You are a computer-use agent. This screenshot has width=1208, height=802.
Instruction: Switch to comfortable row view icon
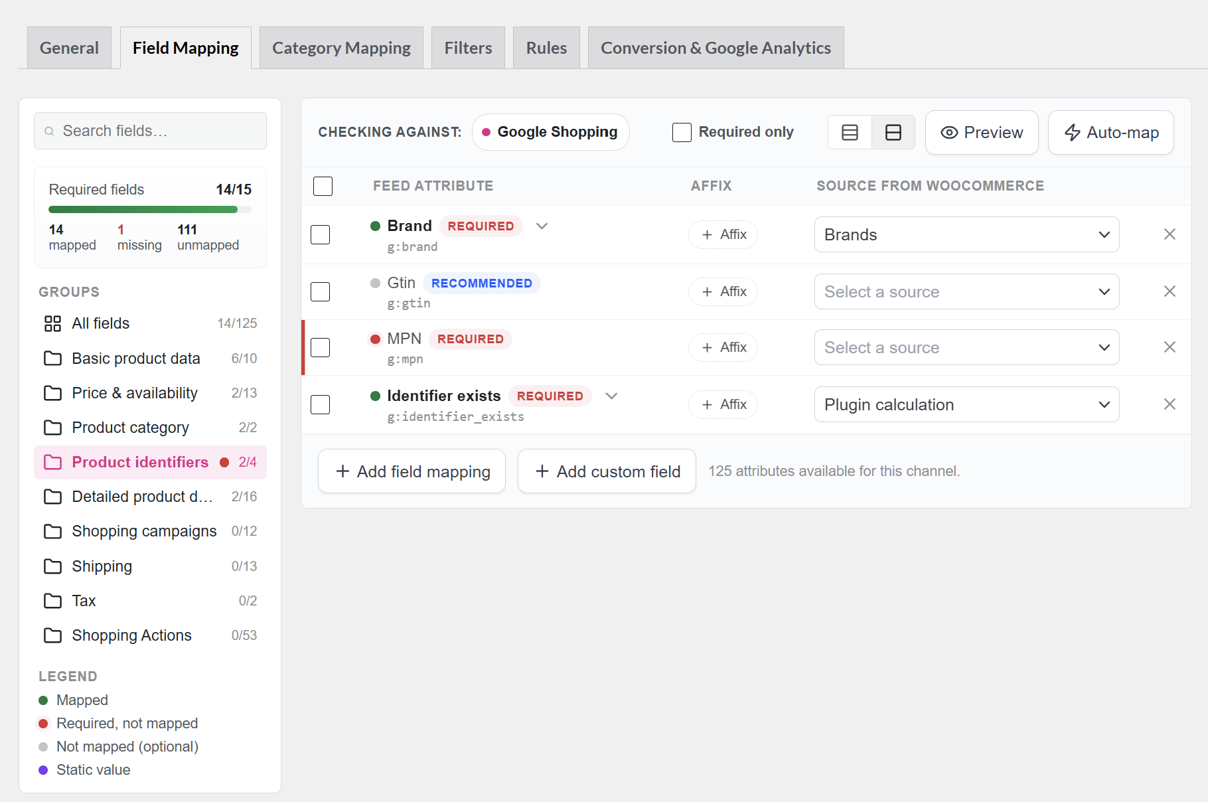coord(893,132)
